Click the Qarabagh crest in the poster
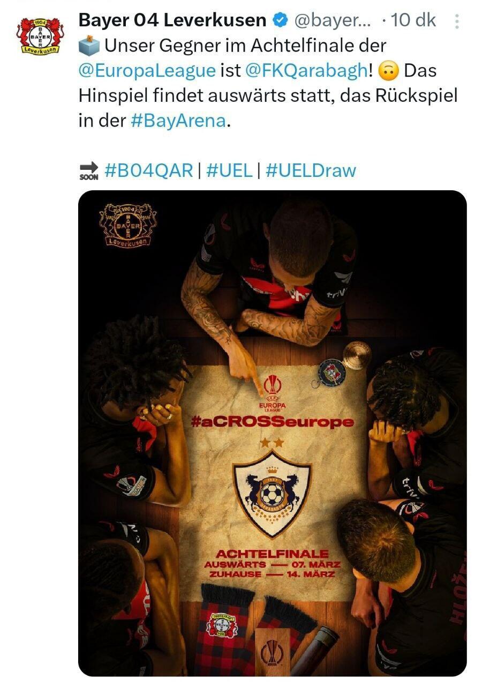The width and height of the screenshot is (482, 686). tap(272, 493)
